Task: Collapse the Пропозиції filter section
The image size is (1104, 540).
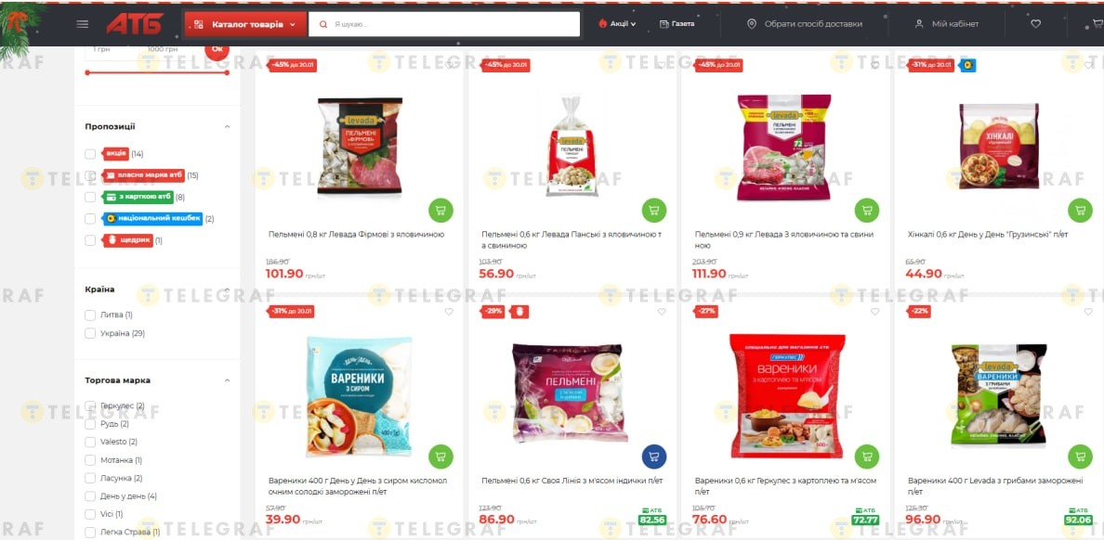Action: pos(227,126)
